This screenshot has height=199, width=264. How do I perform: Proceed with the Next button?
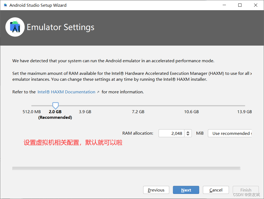pyautogui.click(x=186, y=190)
